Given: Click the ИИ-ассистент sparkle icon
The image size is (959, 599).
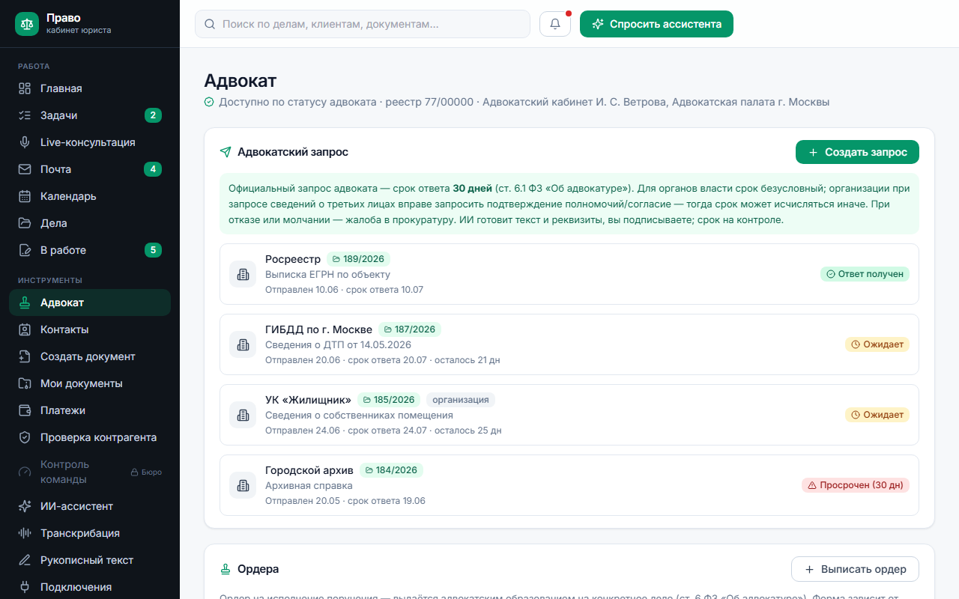Looking at the screenshot, I should tap(25, 506).
